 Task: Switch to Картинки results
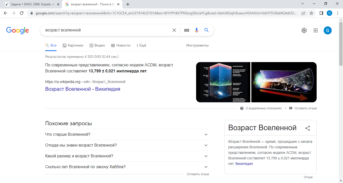click(73, 45)
